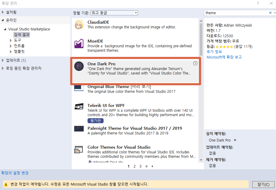This screenshot has width=276, height=190.
Task: Expand the 업데이트 (1) category
Action: coord(3,60)
